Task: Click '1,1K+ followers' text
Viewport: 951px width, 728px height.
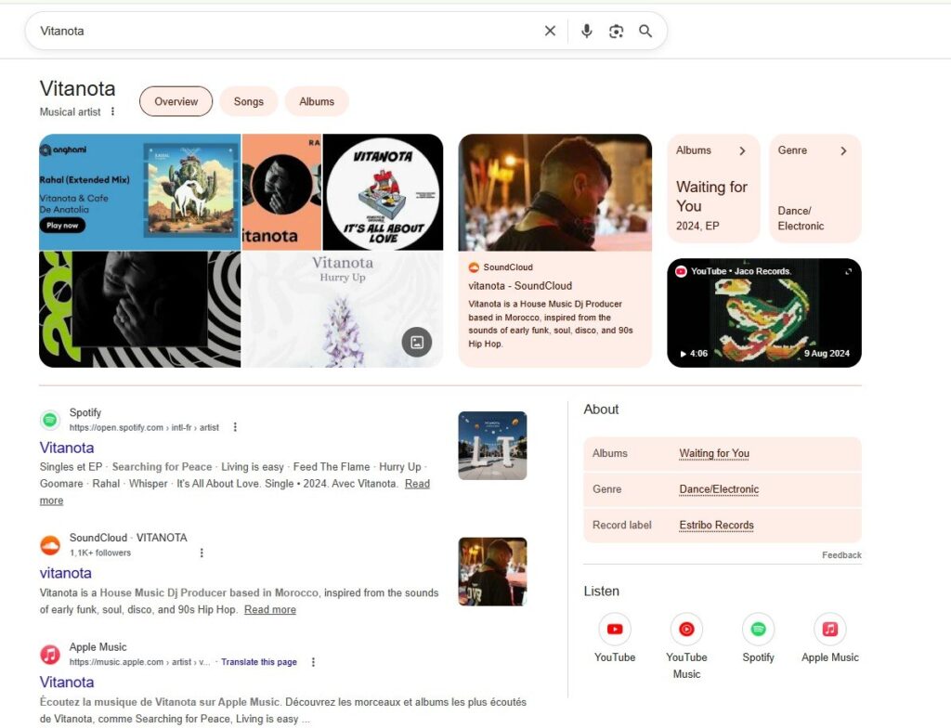Action: point(100,552)
